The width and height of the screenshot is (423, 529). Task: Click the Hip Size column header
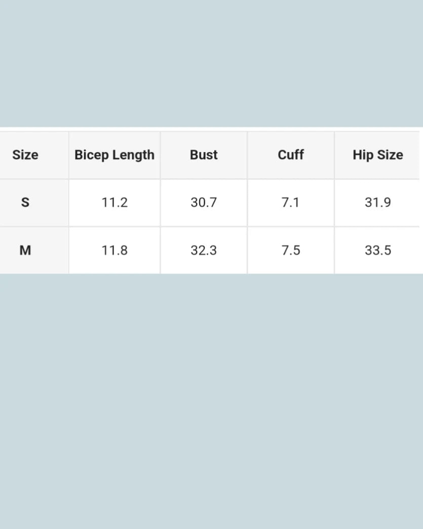378,155
